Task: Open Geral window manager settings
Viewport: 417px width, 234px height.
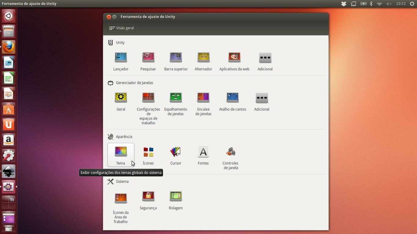Action: (x=121, y=97)
